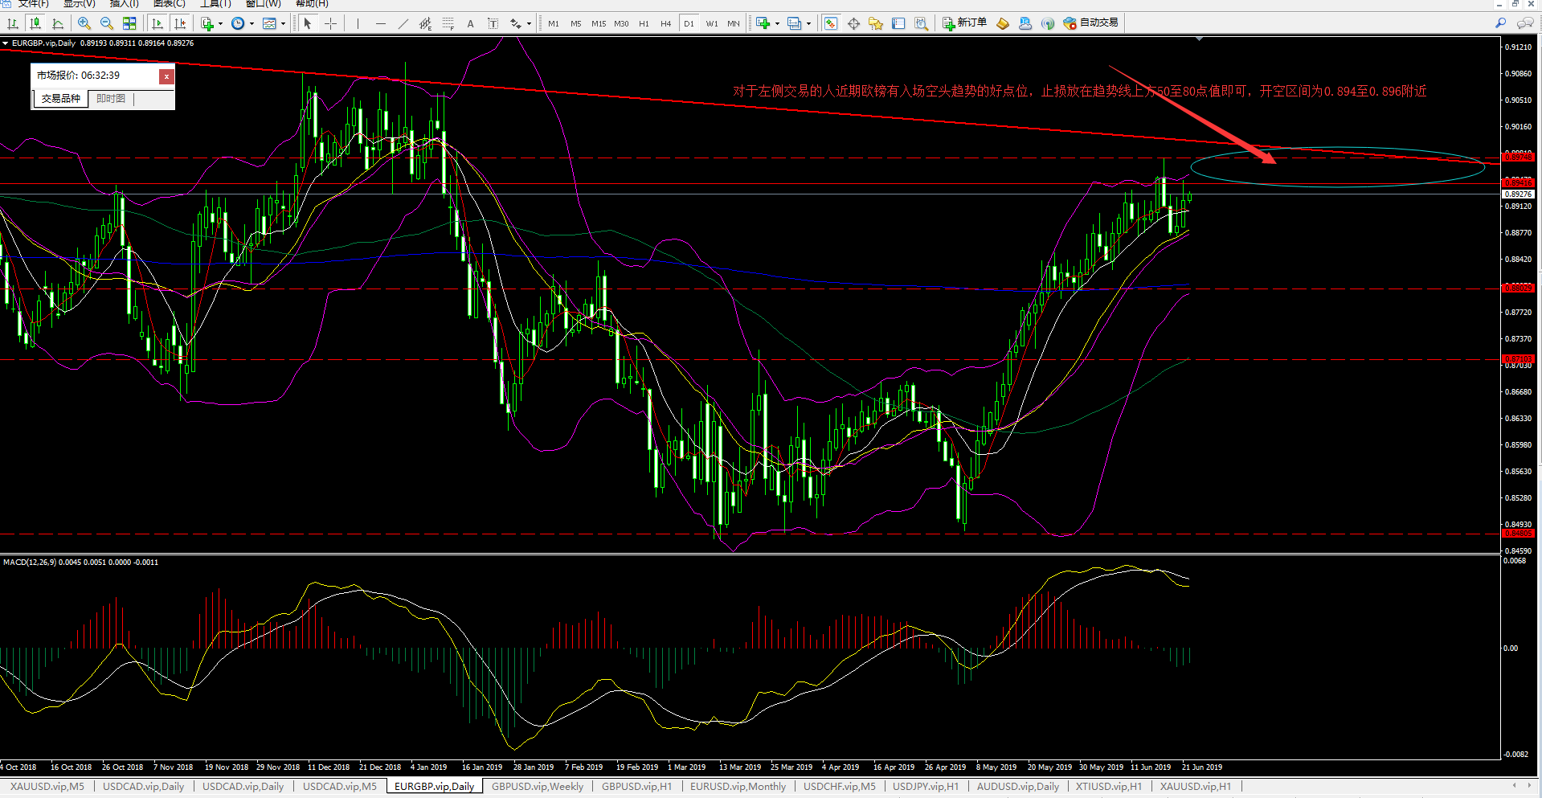Set timeframe to M1

click(554, 23)
